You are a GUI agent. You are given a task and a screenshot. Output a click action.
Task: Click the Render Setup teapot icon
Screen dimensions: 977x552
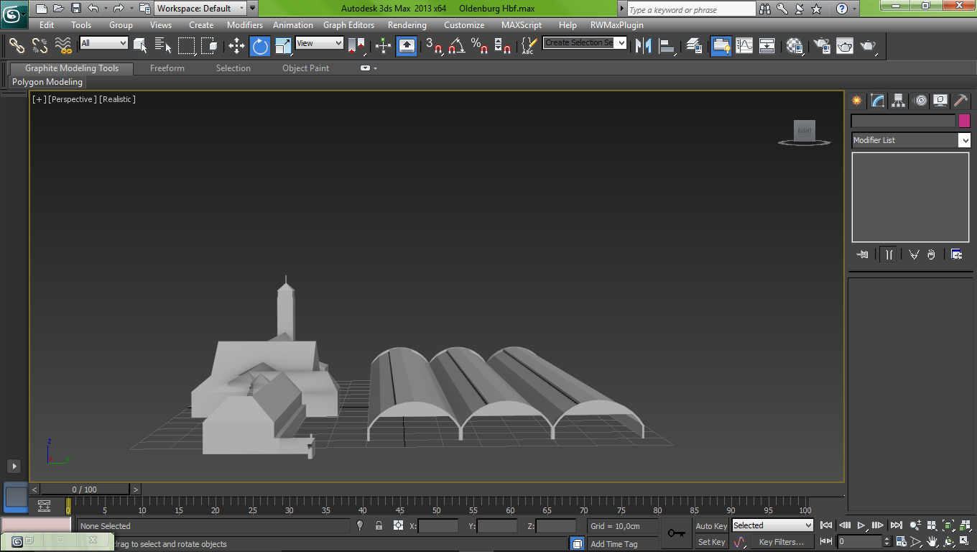tap(822, 46)
